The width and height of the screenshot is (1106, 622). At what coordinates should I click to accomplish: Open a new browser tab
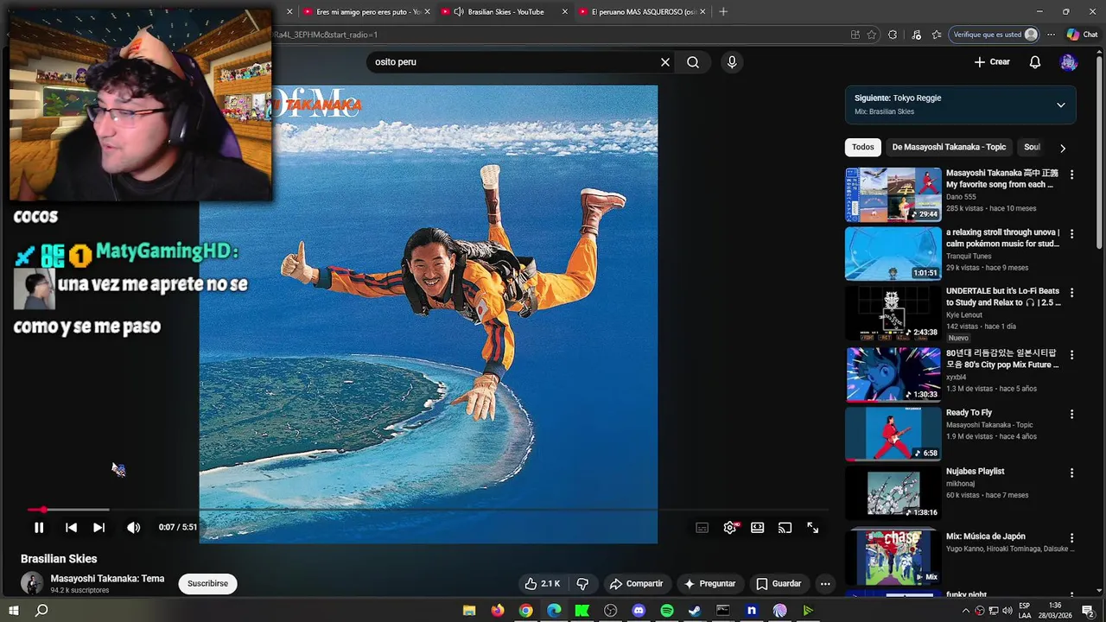pyautogui.click(x=723, y=12)
